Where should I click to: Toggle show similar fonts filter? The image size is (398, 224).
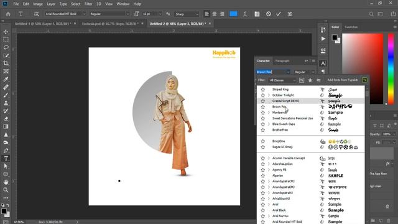pyautogui.click(x=318, y=80)
